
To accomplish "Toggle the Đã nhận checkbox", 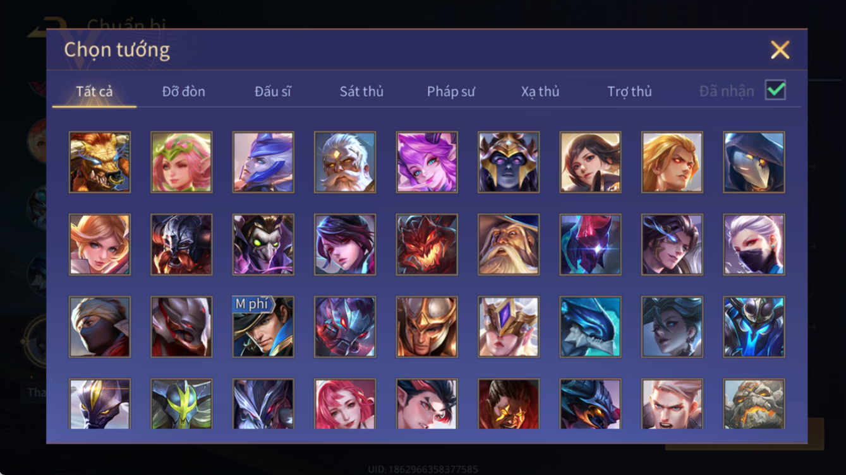I will pos(775,90).
